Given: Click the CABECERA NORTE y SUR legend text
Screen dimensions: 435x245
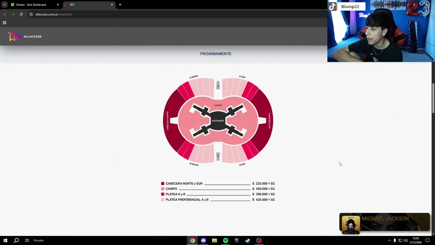Looking at the screenshot, I should [184, 183].
